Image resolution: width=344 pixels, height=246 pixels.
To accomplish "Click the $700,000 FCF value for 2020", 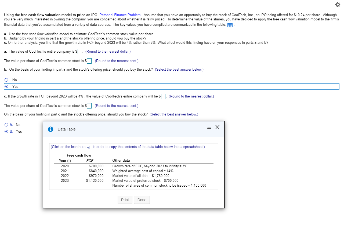I will (x=96, y=166).
